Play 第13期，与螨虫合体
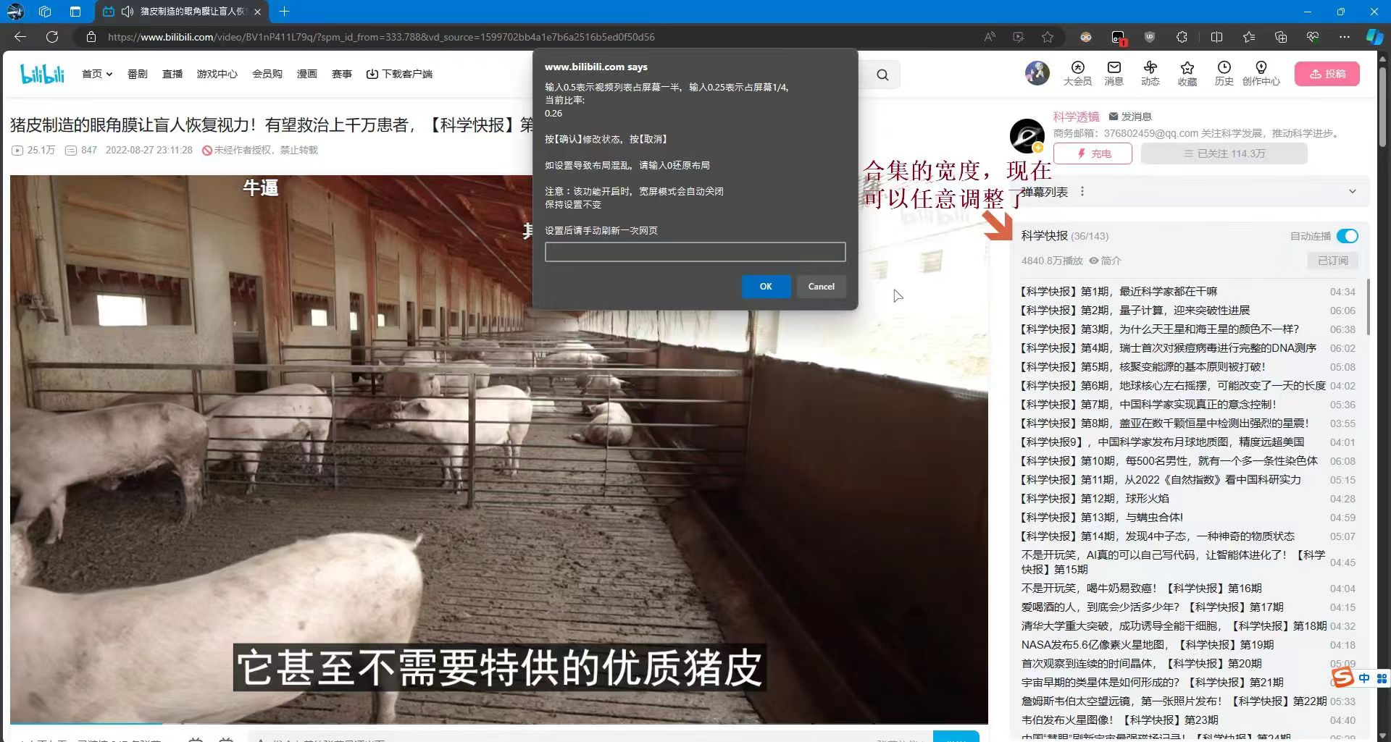The width and height of the screenshot is (1391, 742). click(1187, 518)
